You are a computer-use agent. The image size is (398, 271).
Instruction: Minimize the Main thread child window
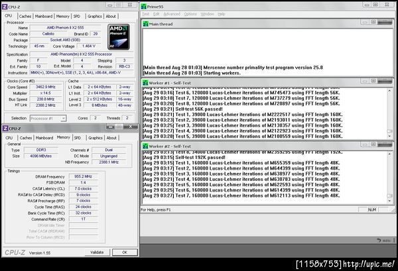(x=365, y=23)
